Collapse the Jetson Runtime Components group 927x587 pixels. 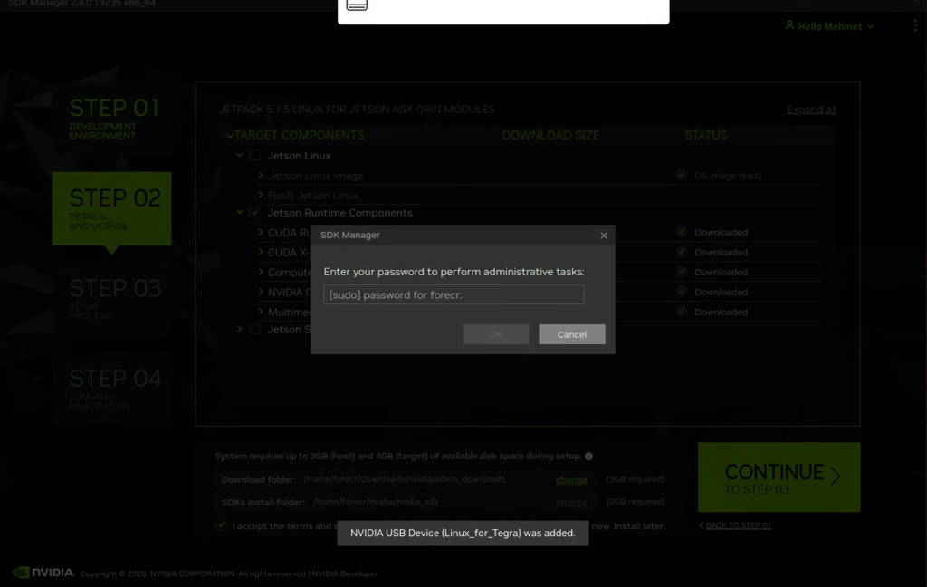(x=239, y=212)
